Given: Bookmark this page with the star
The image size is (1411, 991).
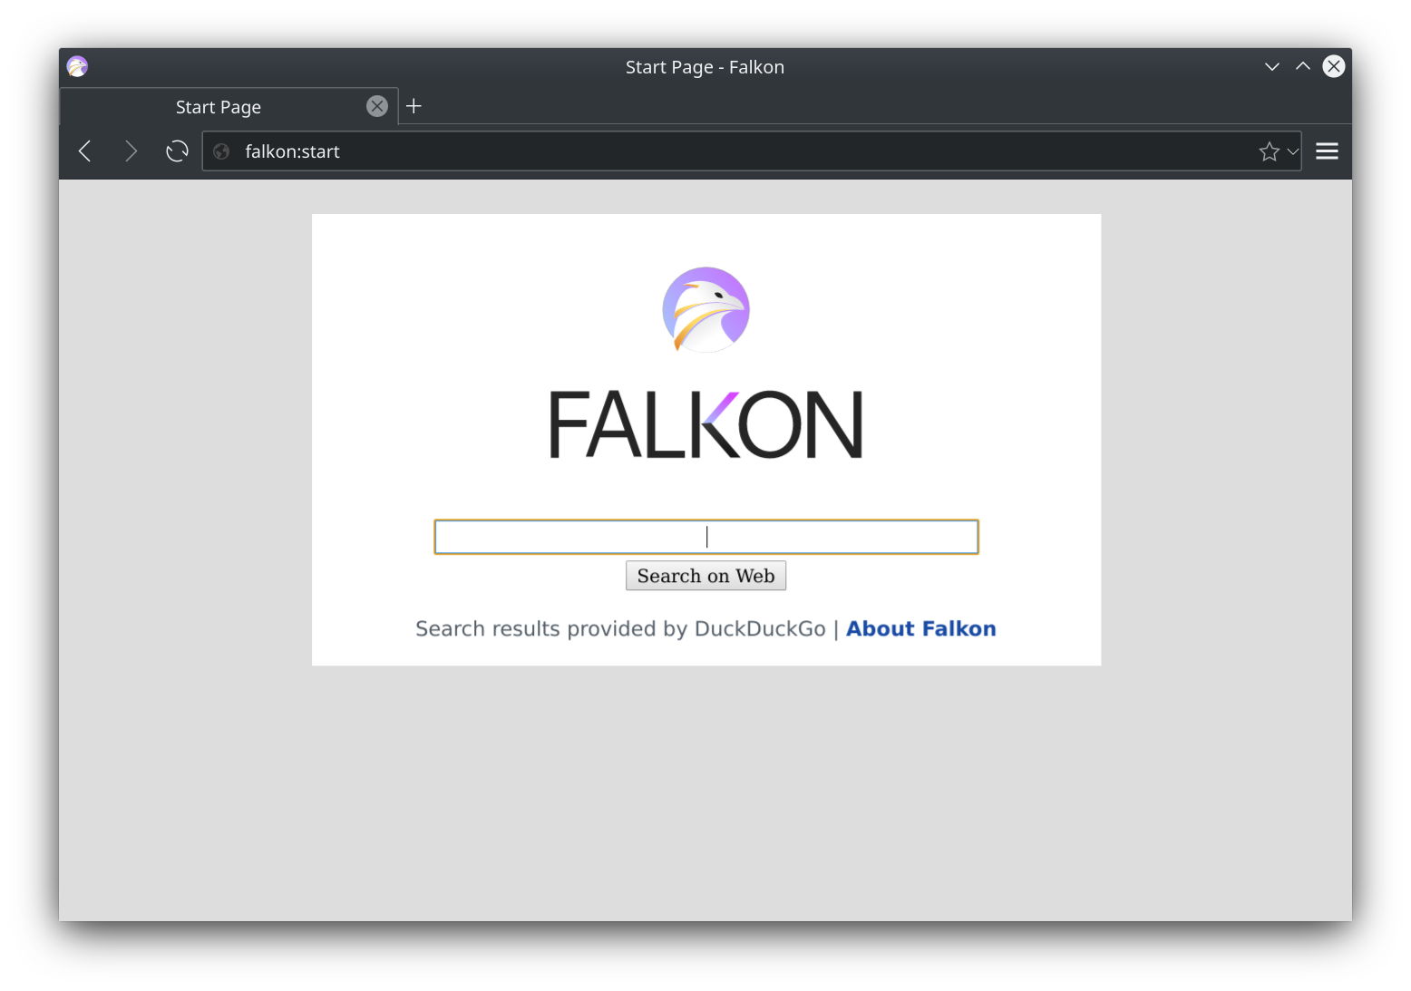Looking at the screenshot, I should [1268, 151].
